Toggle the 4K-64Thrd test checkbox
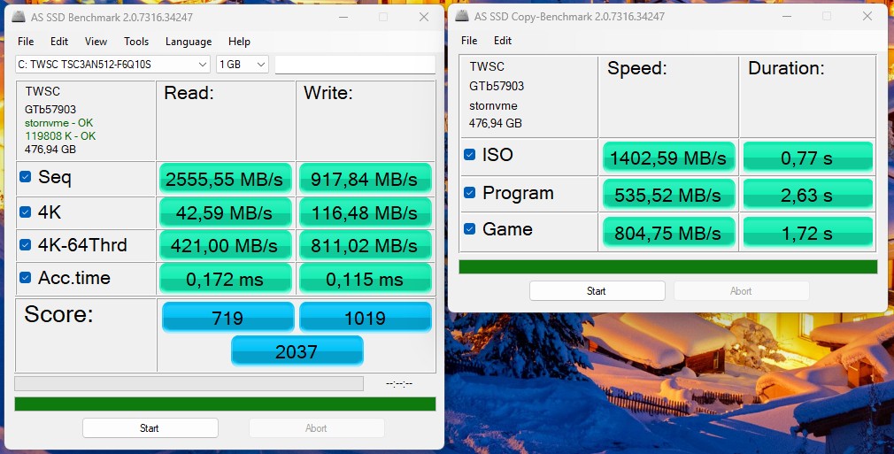 [26, 245]
